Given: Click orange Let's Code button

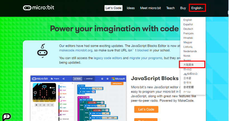Looking at the screenshot, I should coord(146,109).
